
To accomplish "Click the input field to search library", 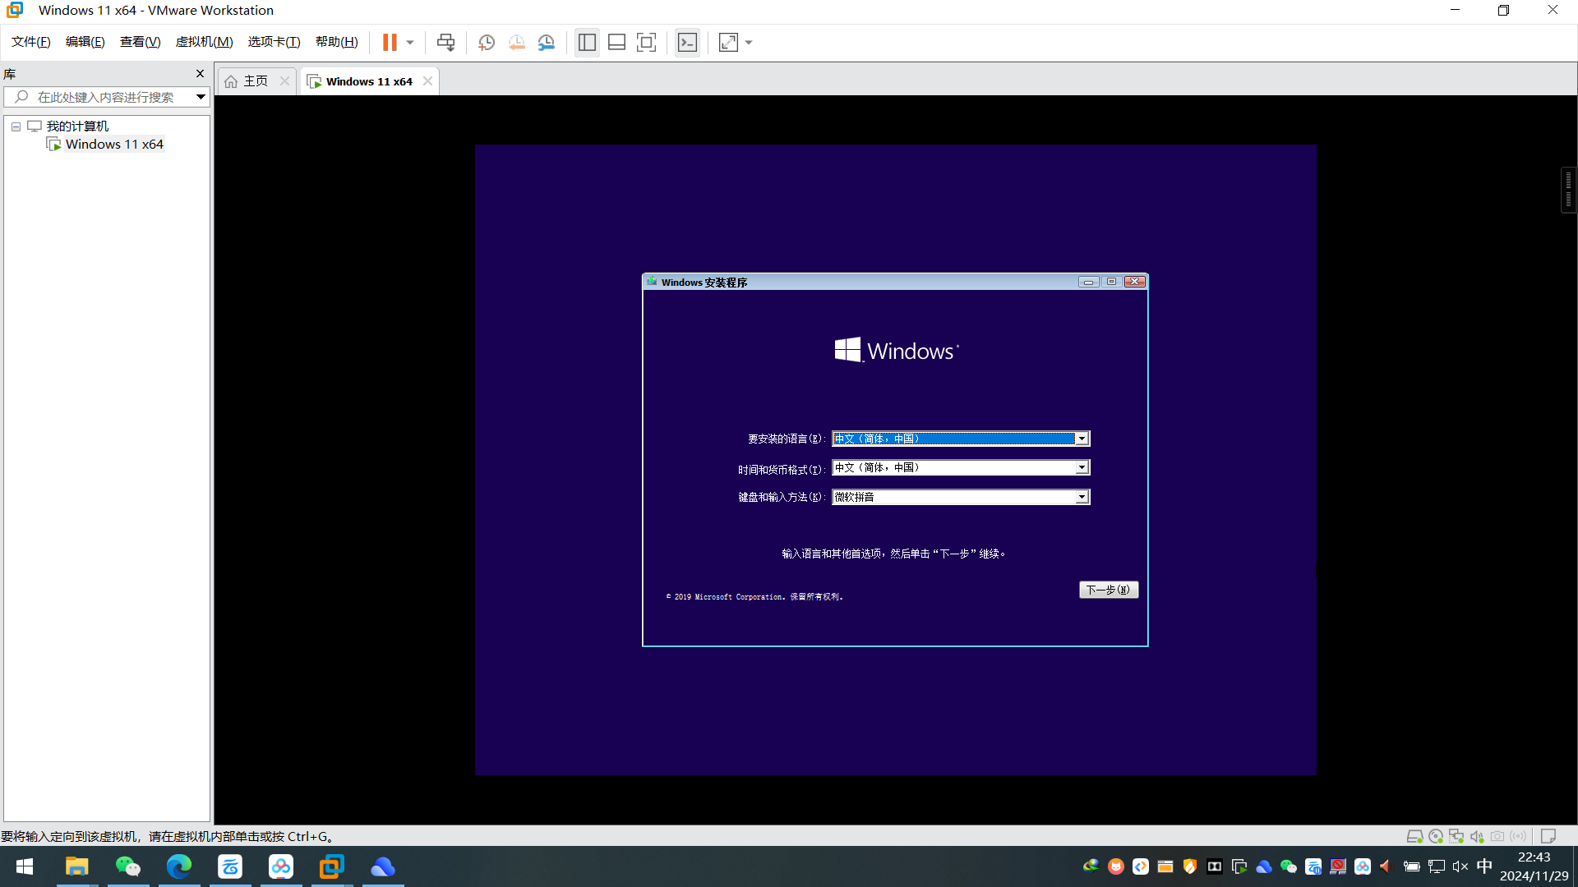I will point(103,96).
